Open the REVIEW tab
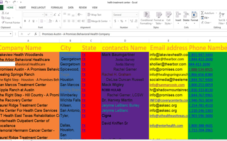227x141 pixels. tap(83, 8)
